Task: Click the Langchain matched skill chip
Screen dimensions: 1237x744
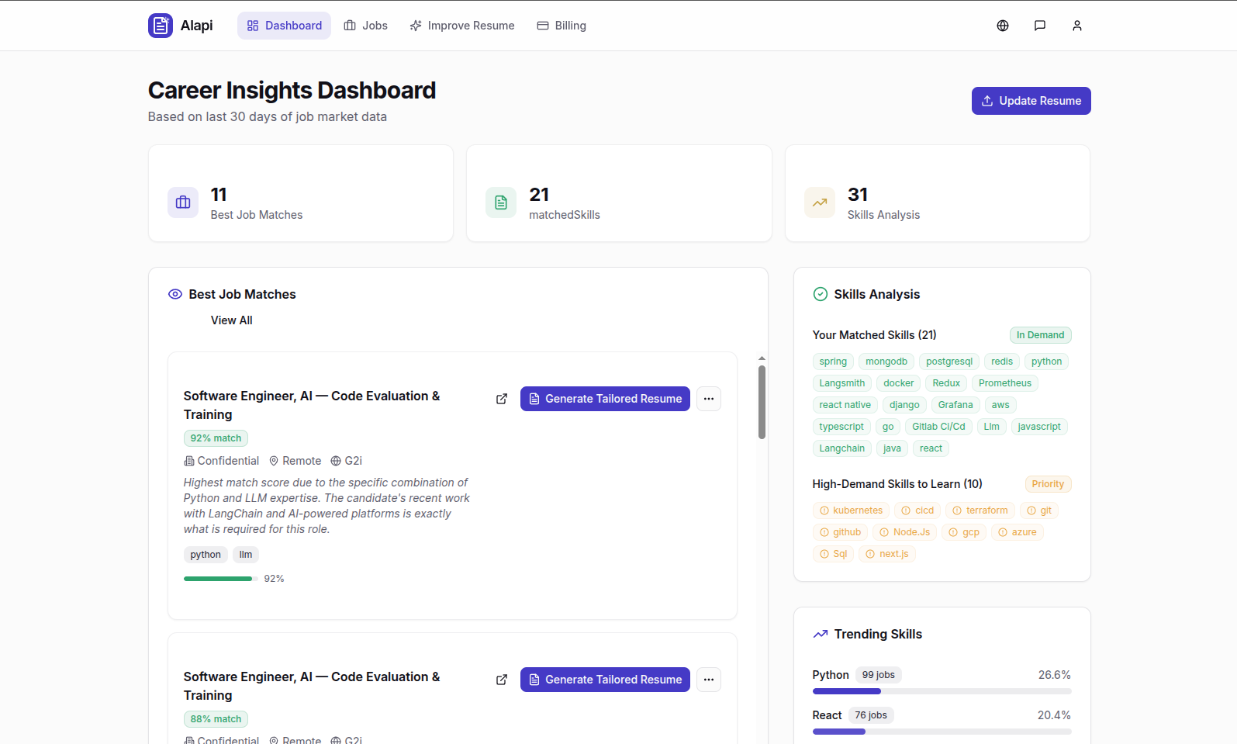Action: (841, 448)
